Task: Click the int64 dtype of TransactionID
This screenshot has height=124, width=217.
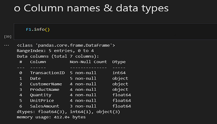Action: click(x=119, y=73)
